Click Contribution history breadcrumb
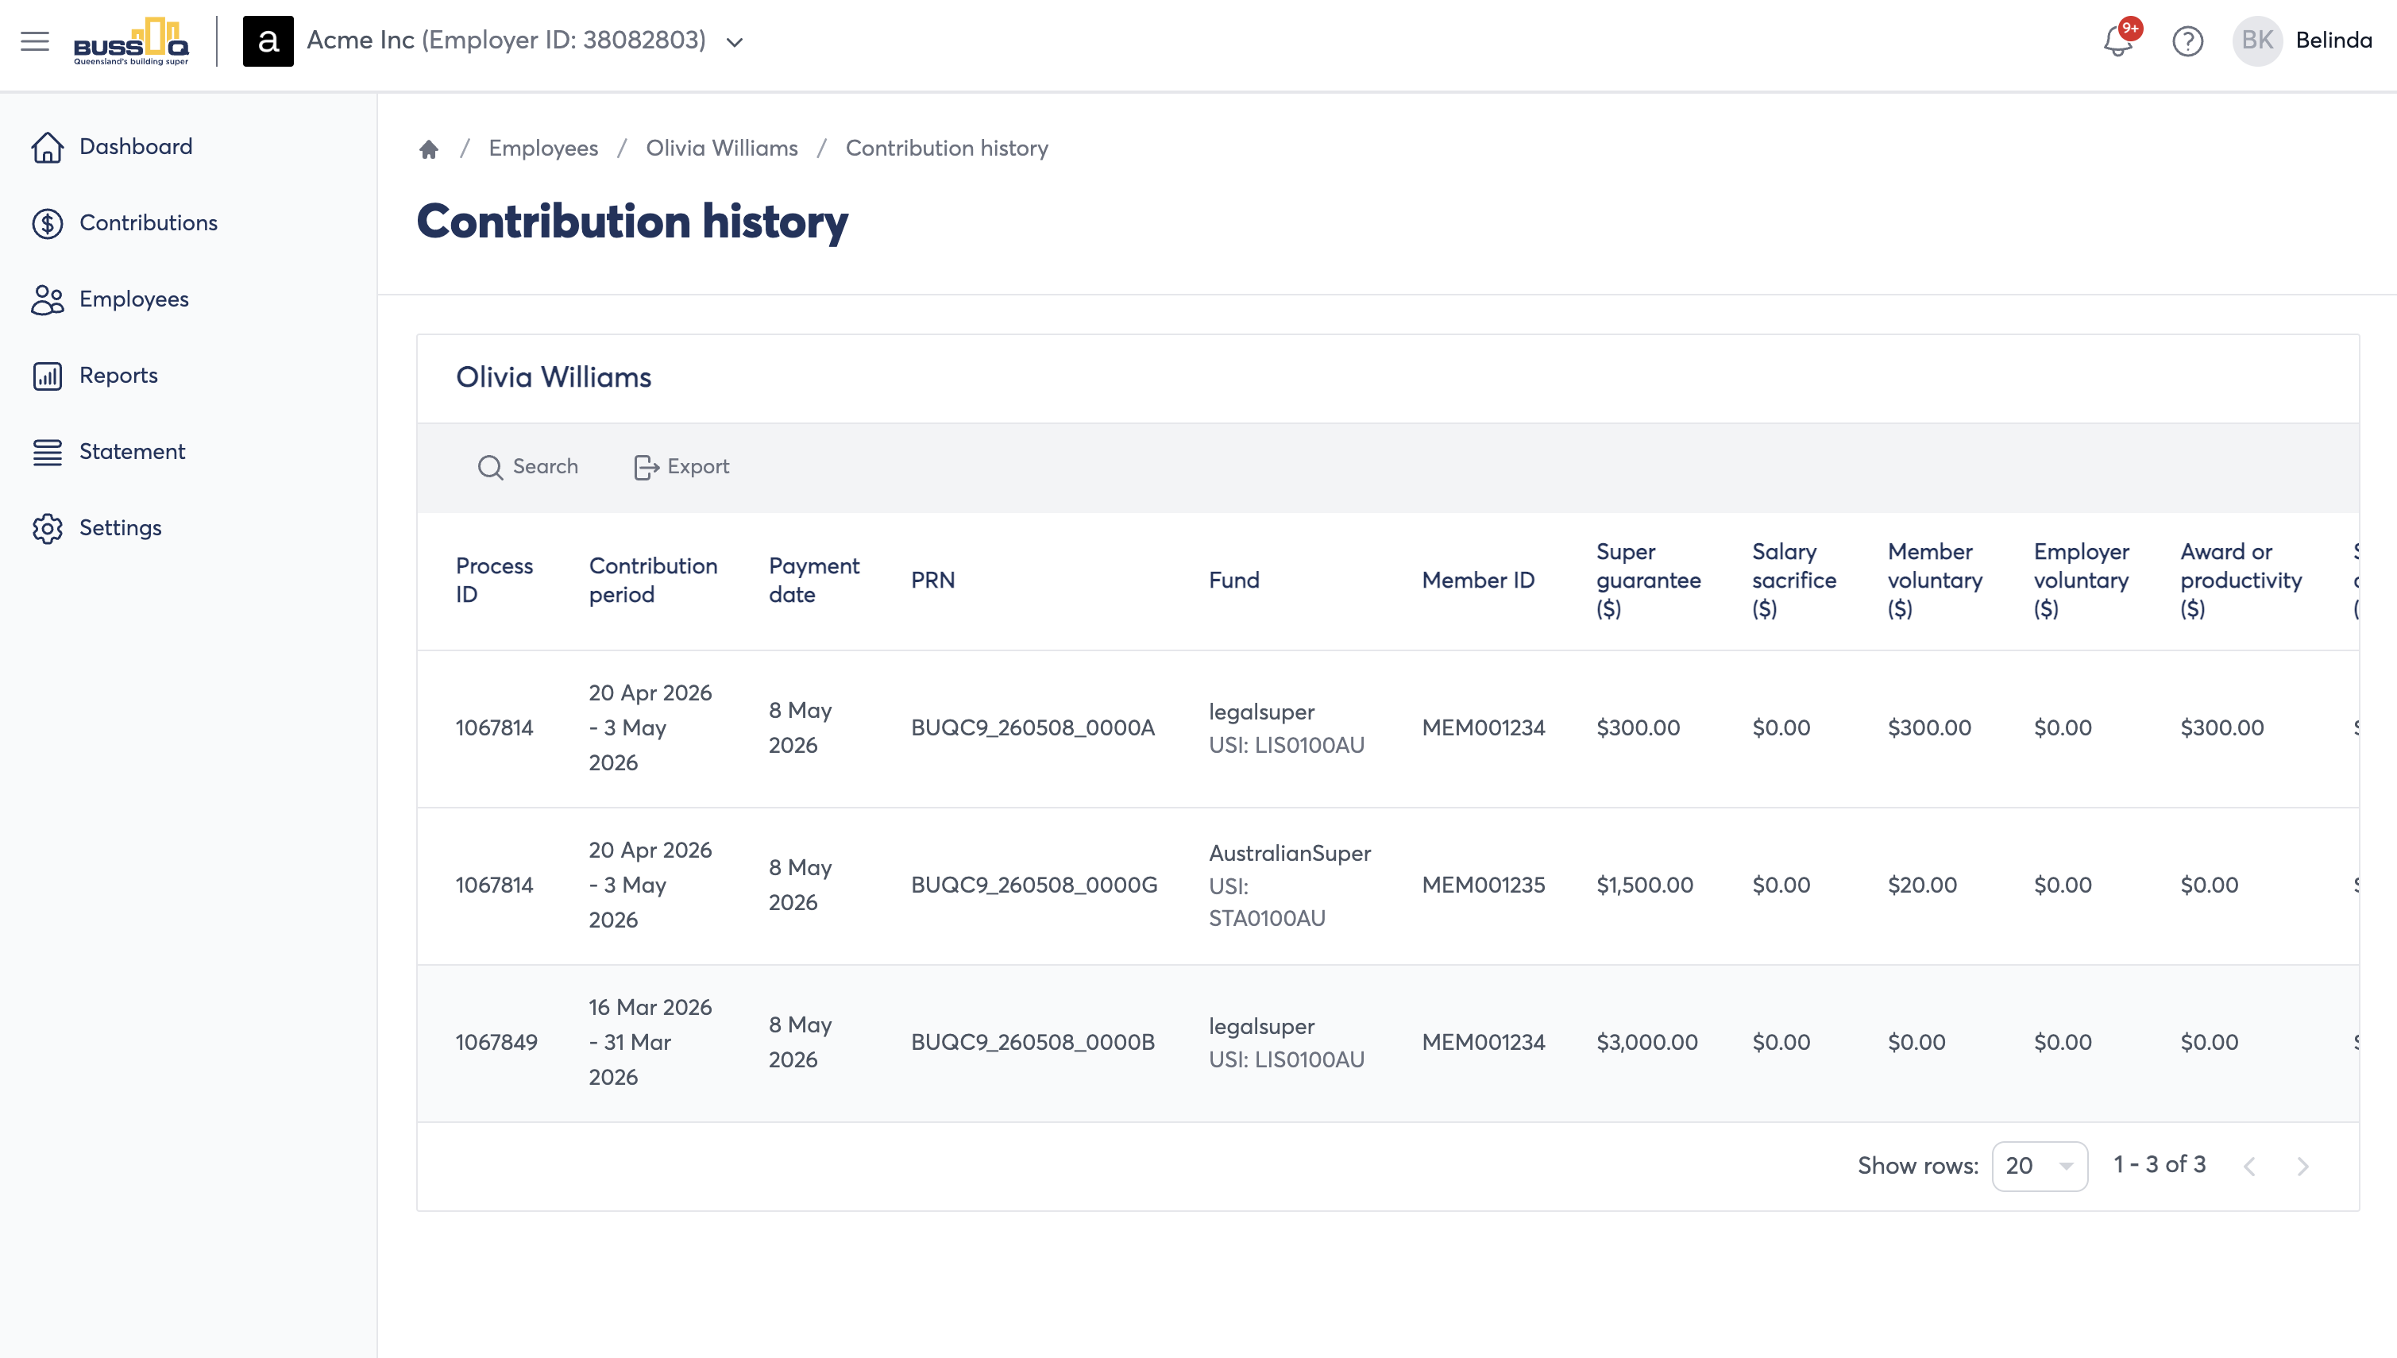 947,149
